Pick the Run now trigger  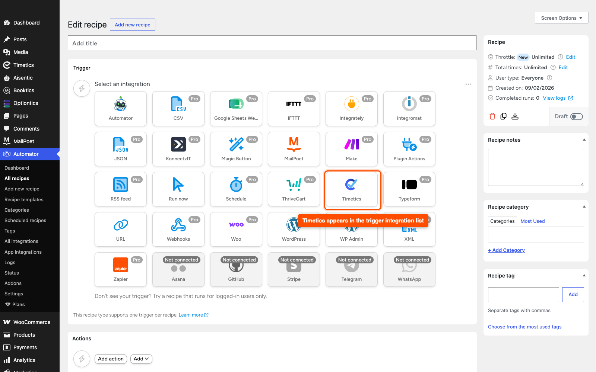click(x=178, y=189)
